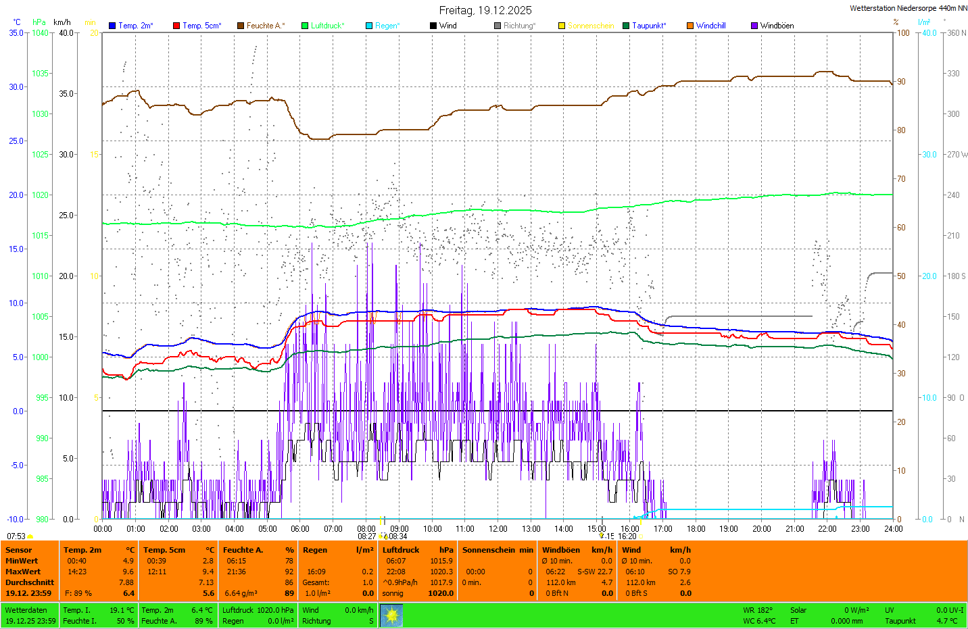Click the red Temp. 5cm legend square
This screenshot has width=968, height=629.
pos(176,26)
